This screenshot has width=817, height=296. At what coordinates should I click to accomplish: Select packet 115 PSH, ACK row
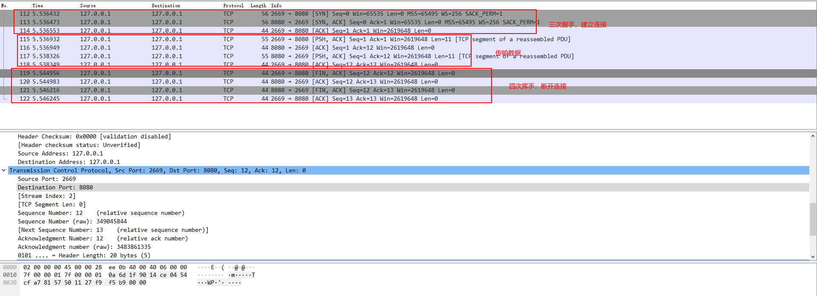pyautogui.click(x=408, y=39)
